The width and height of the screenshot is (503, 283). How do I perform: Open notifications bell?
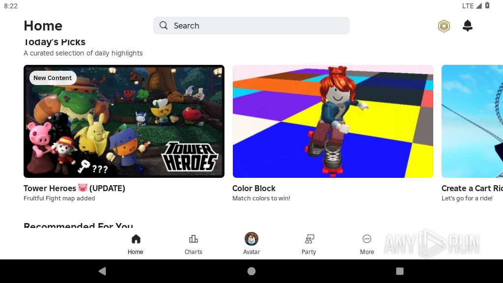468,26
